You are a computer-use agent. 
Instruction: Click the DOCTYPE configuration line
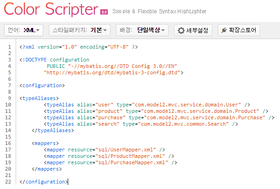click(54, 60)
